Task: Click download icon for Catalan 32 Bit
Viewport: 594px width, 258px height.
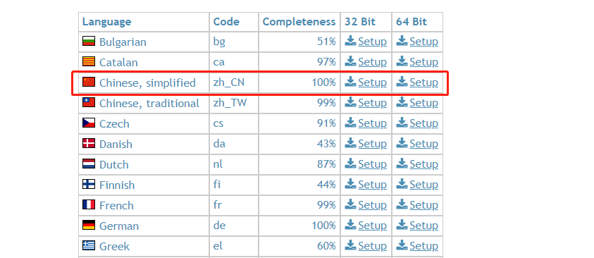Action: (x=350, y=61)
